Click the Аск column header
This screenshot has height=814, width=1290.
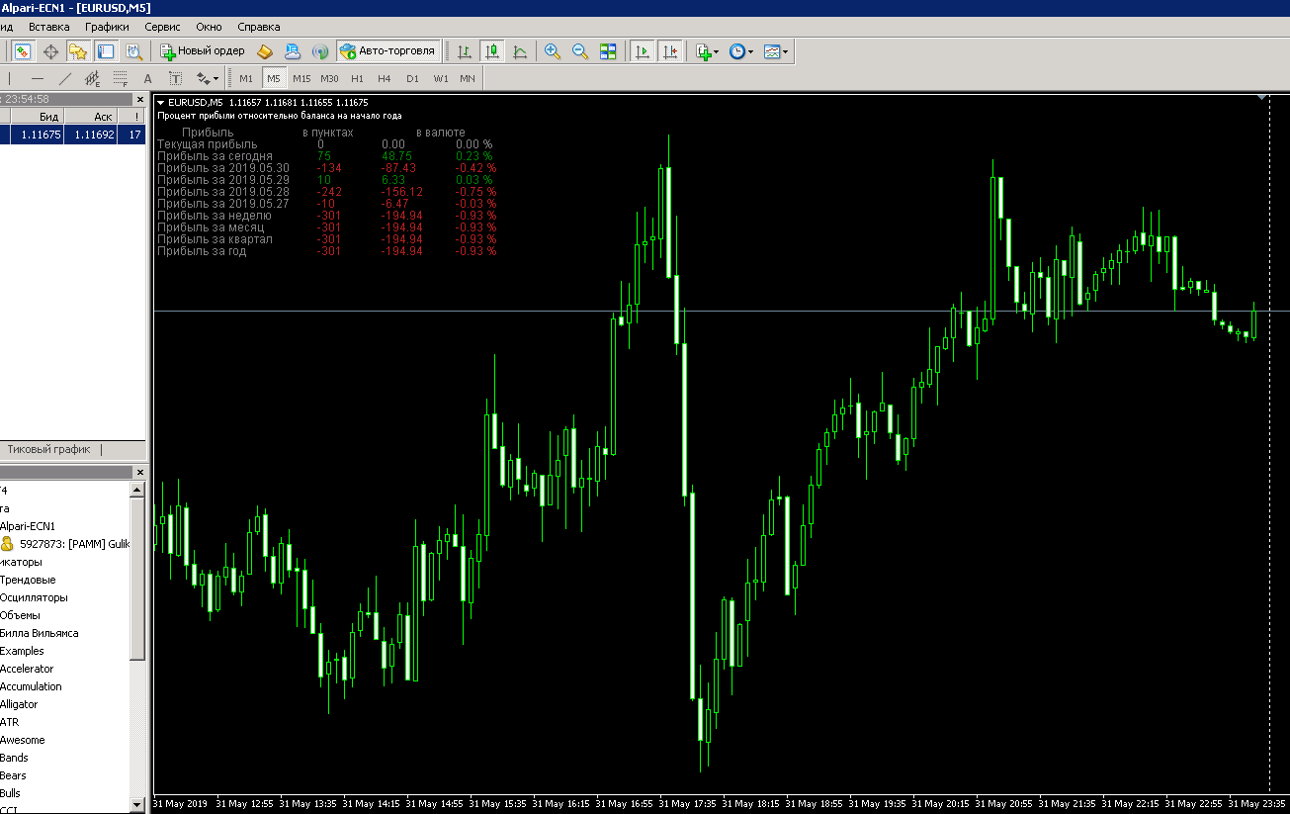coord(91,117)
